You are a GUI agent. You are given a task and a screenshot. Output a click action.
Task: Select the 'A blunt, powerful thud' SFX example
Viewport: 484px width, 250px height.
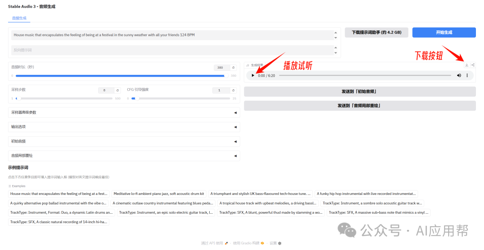pos(271,212)
